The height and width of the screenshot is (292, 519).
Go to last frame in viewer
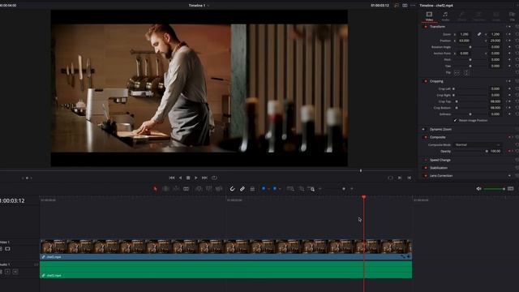pyautogui.click(x=204, y=178)
